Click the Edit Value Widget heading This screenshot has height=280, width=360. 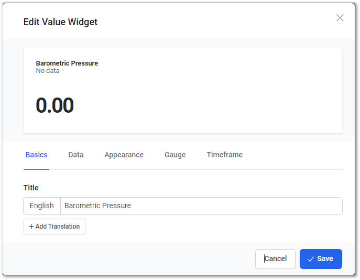coord(60,22)
